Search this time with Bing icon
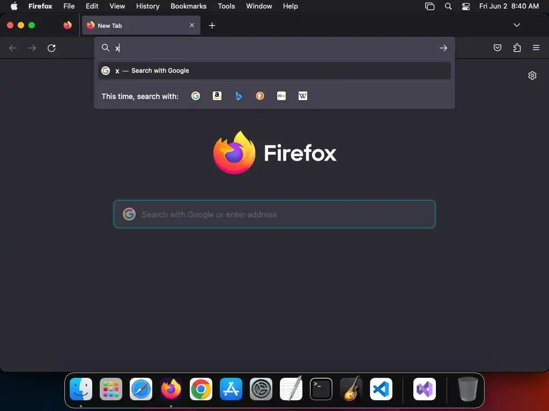This screenshot has width=549, height=411. 239,96
